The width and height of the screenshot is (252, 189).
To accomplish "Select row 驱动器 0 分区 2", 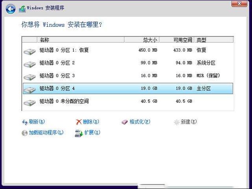I will [x=128, y=63].
